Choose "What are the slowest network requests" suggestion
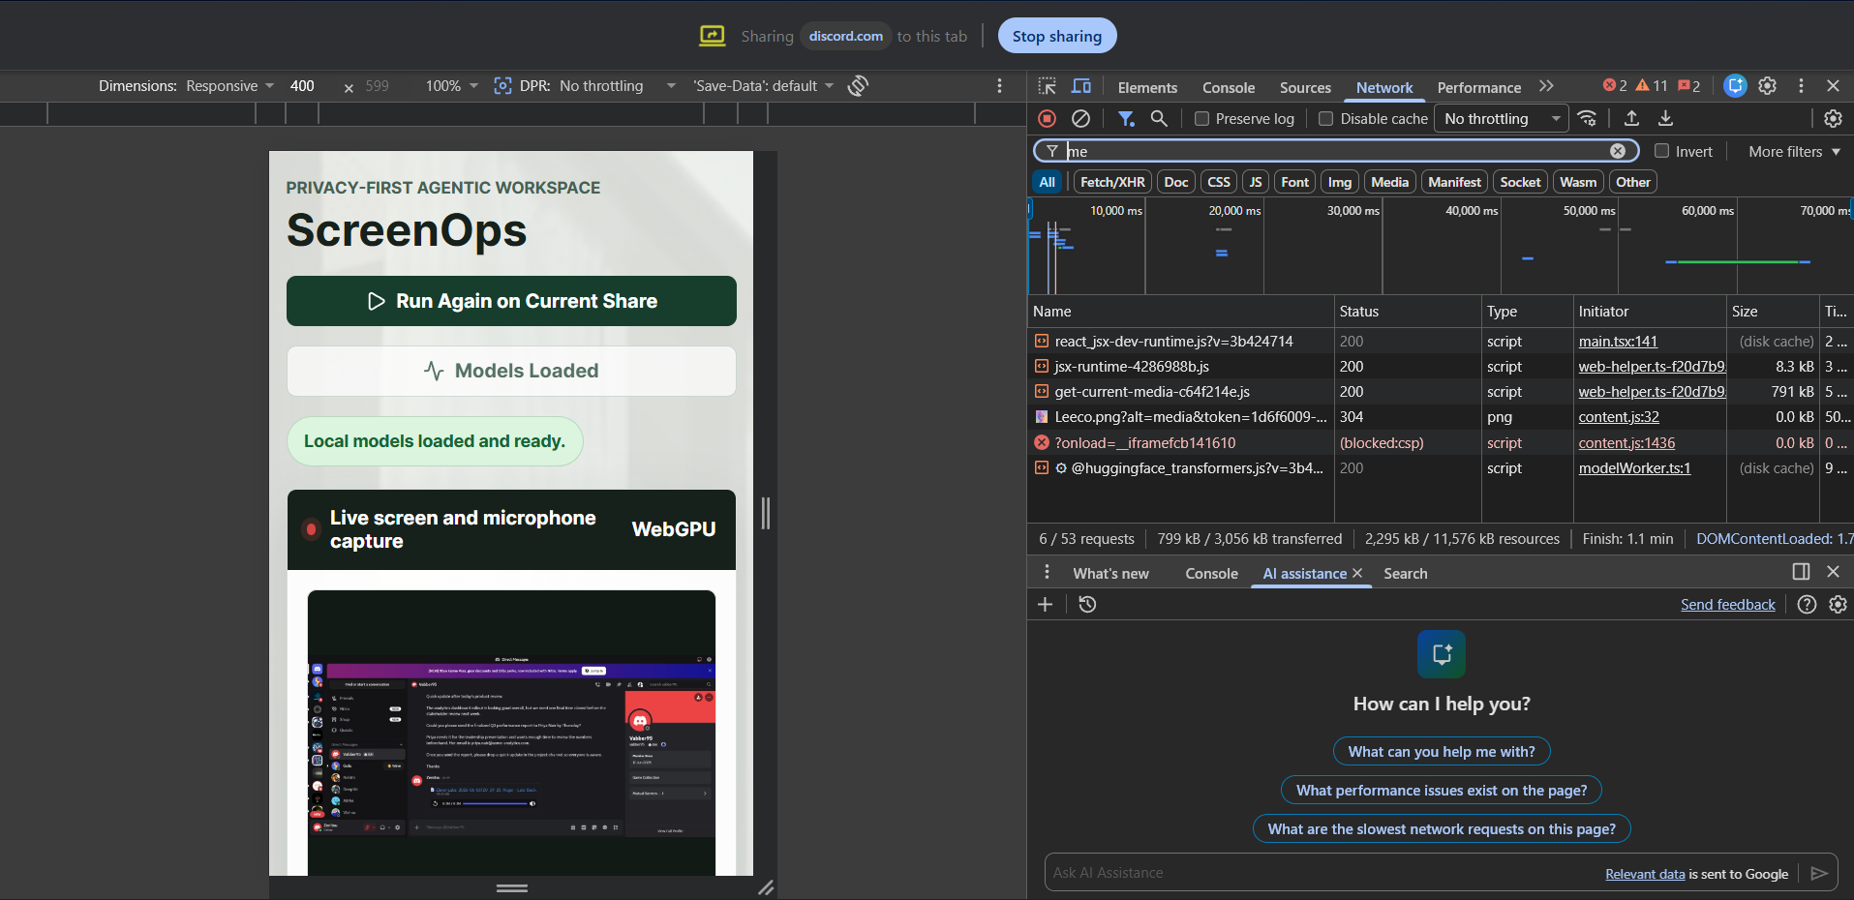 (1442, 829)
